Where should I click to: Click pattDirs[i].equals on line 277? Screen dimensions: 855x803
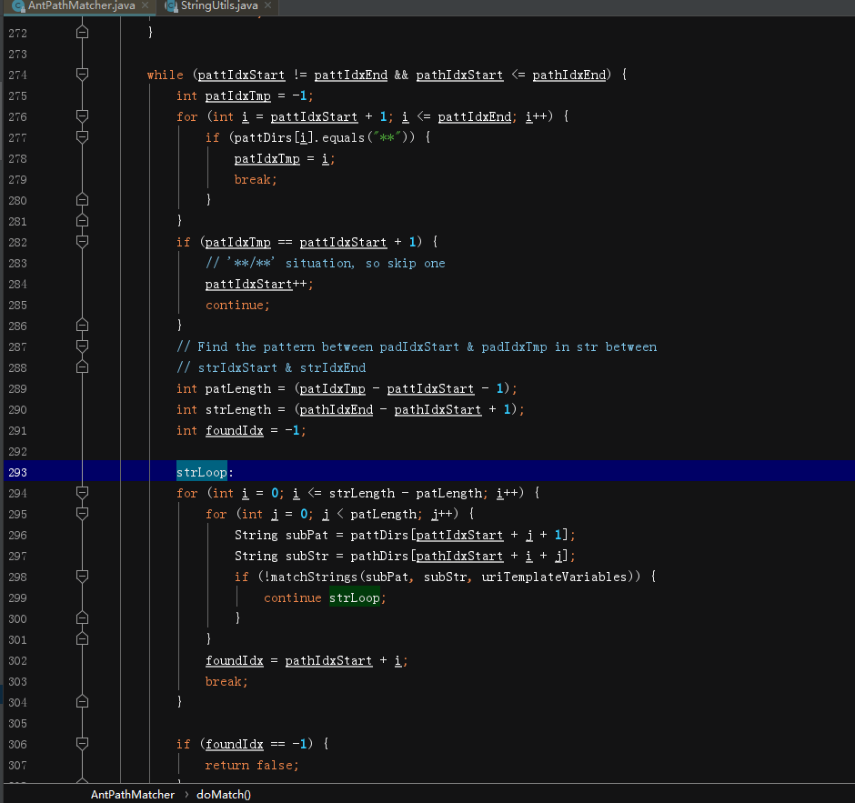tap(299, 137)
